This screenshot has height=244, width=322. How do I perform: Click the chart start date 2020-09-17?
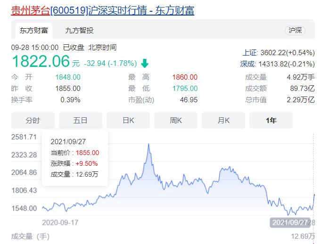tap(60, 223)
